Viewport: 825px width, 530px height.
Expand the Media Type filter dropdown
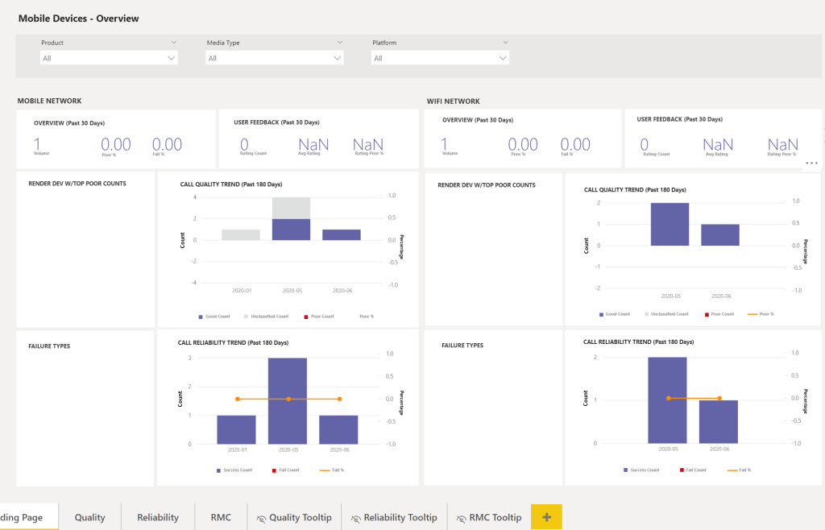tap(275, 58)
